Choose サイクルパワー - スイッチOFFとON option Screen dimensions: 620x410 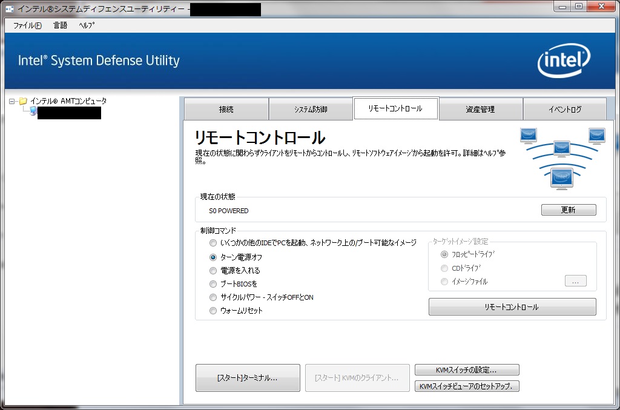pyautogui.click(x=213, y=297)
